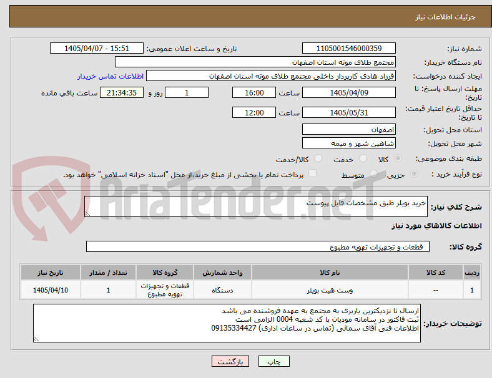Click the ردیف column header
The image size is (492, 378).
(x=471, y=273)
